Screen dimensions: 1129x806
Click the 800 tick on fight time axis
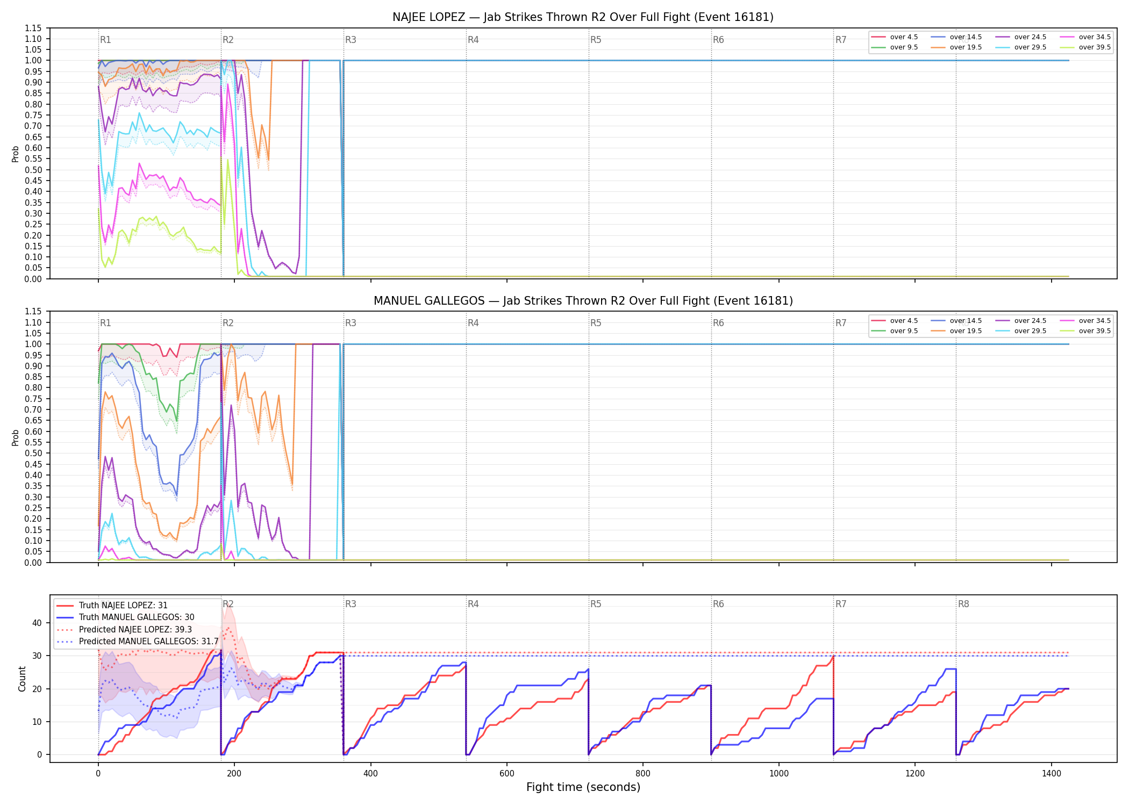tap(643, 774)
